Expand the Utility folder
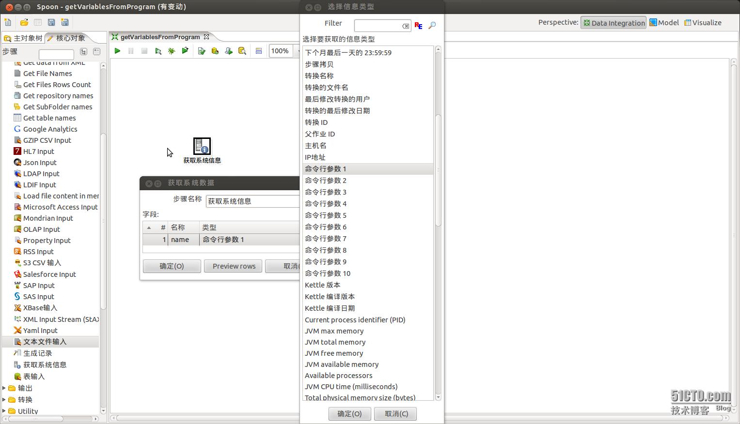The width and height of the screenshot is (740, 424). 4,411
